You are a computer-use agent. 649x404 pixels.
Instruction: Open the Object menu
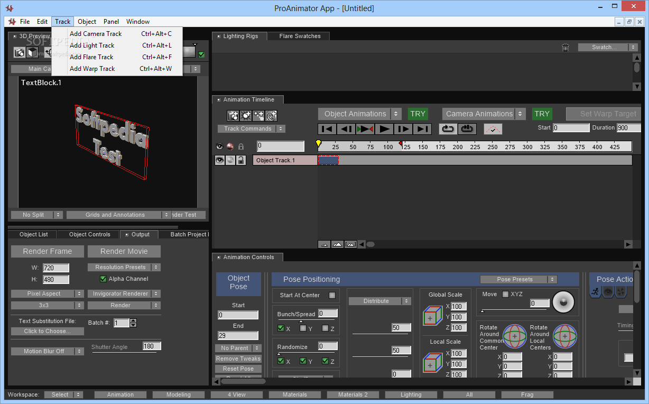coord(87,22)
